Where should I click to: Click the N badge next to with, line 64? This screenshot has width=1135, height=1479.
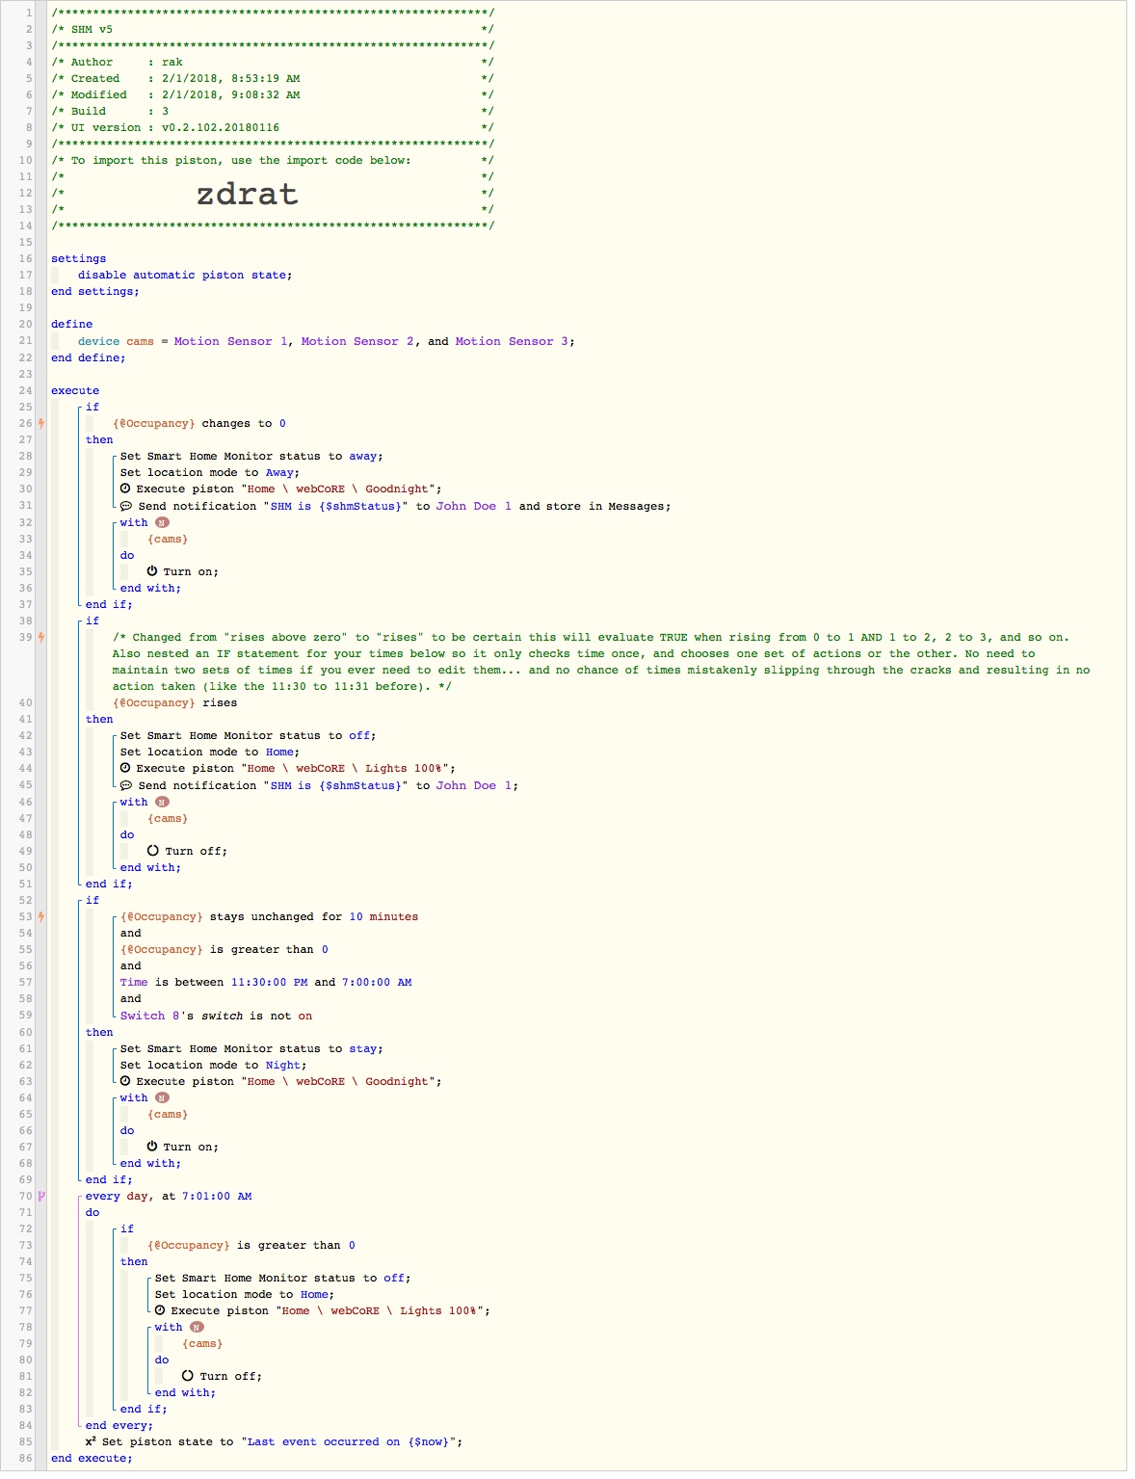pos(162,1097)
